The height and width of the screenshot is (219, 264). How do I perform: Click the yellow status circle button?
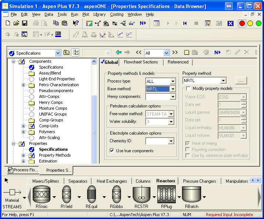(250, 23)
